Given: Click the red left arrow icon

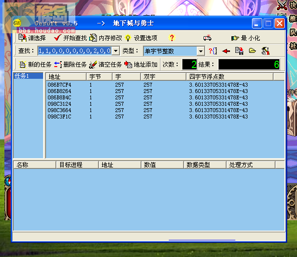Looking at the screenshot, I should tap(226, 51).
